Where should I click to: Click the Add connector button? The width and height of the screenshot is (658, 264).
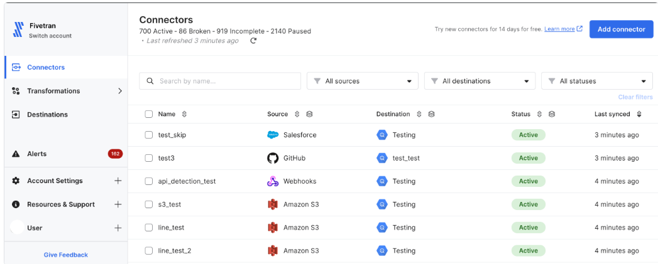click(621, 29)
